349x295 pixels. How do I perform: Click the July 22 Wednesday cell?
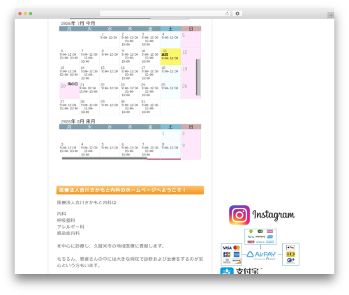point(110,90)
